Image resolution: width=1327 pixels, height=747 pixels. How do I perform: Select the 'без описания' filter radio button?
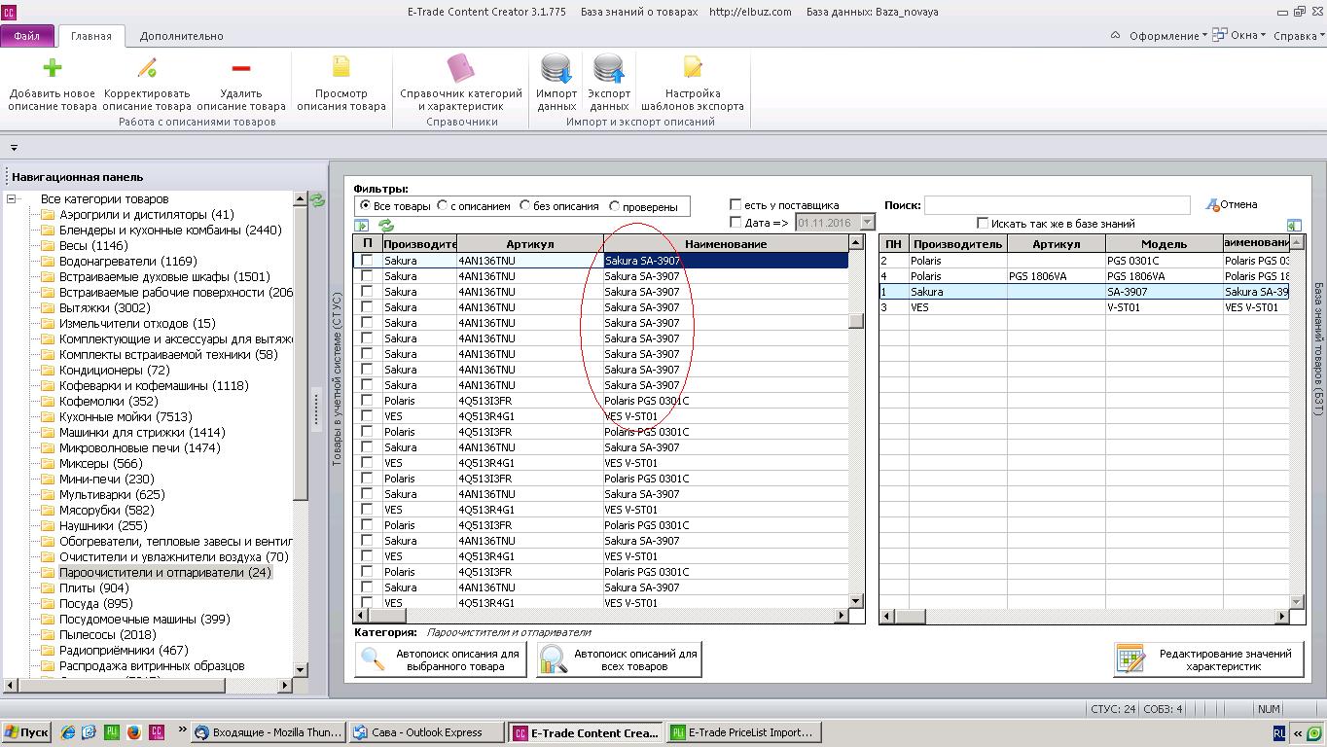525,206
